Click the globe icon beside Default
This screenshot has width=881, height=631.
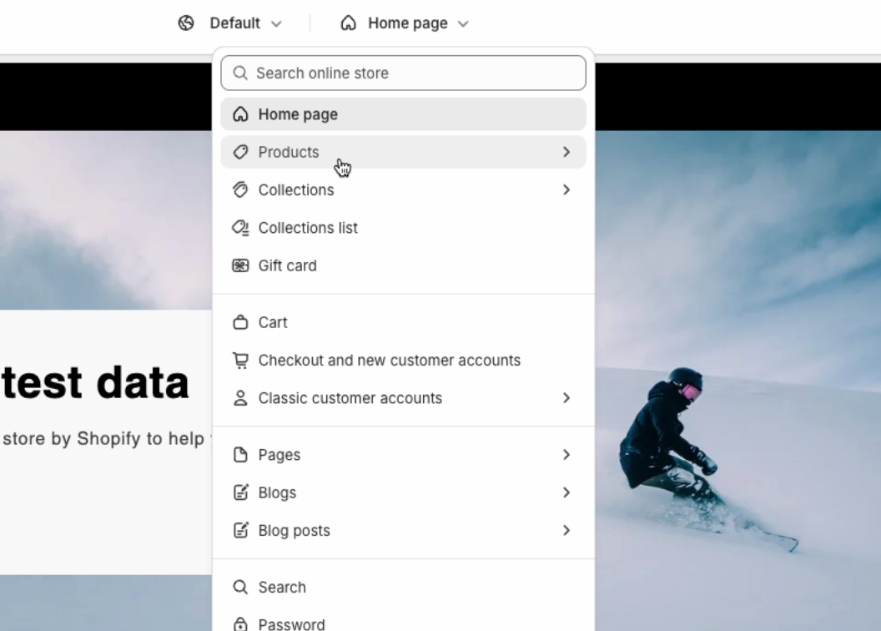tap(186, 23)
